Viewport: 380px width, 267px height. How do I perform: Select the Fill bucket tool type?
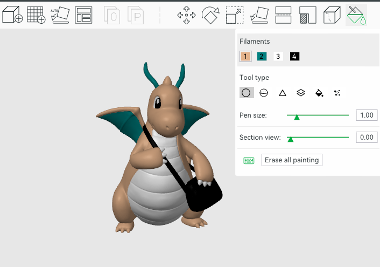click(x=319, y=93)
